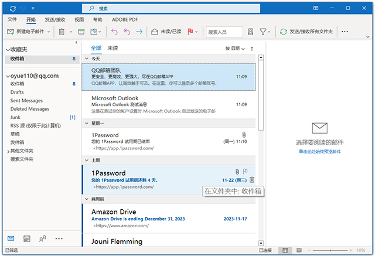Click the red follow-up flag icon
The height and width of the screenshot is (256, 375).
[x=190, y=32]
